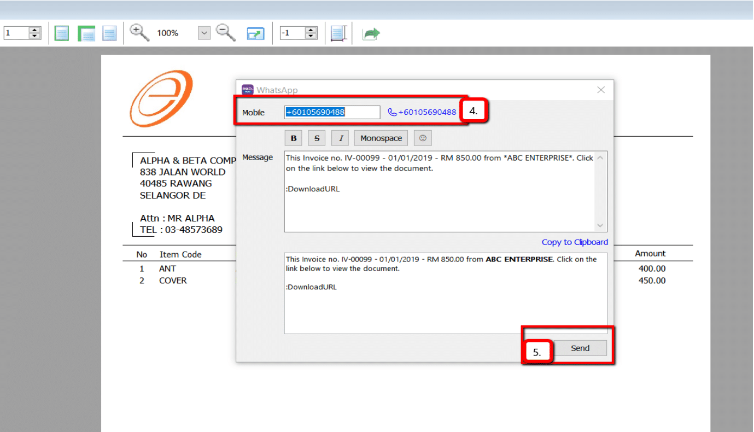Viewport: 754px width, 432px height.
Task: Click the green export arrow icon
Action: [x=372, y=34]
